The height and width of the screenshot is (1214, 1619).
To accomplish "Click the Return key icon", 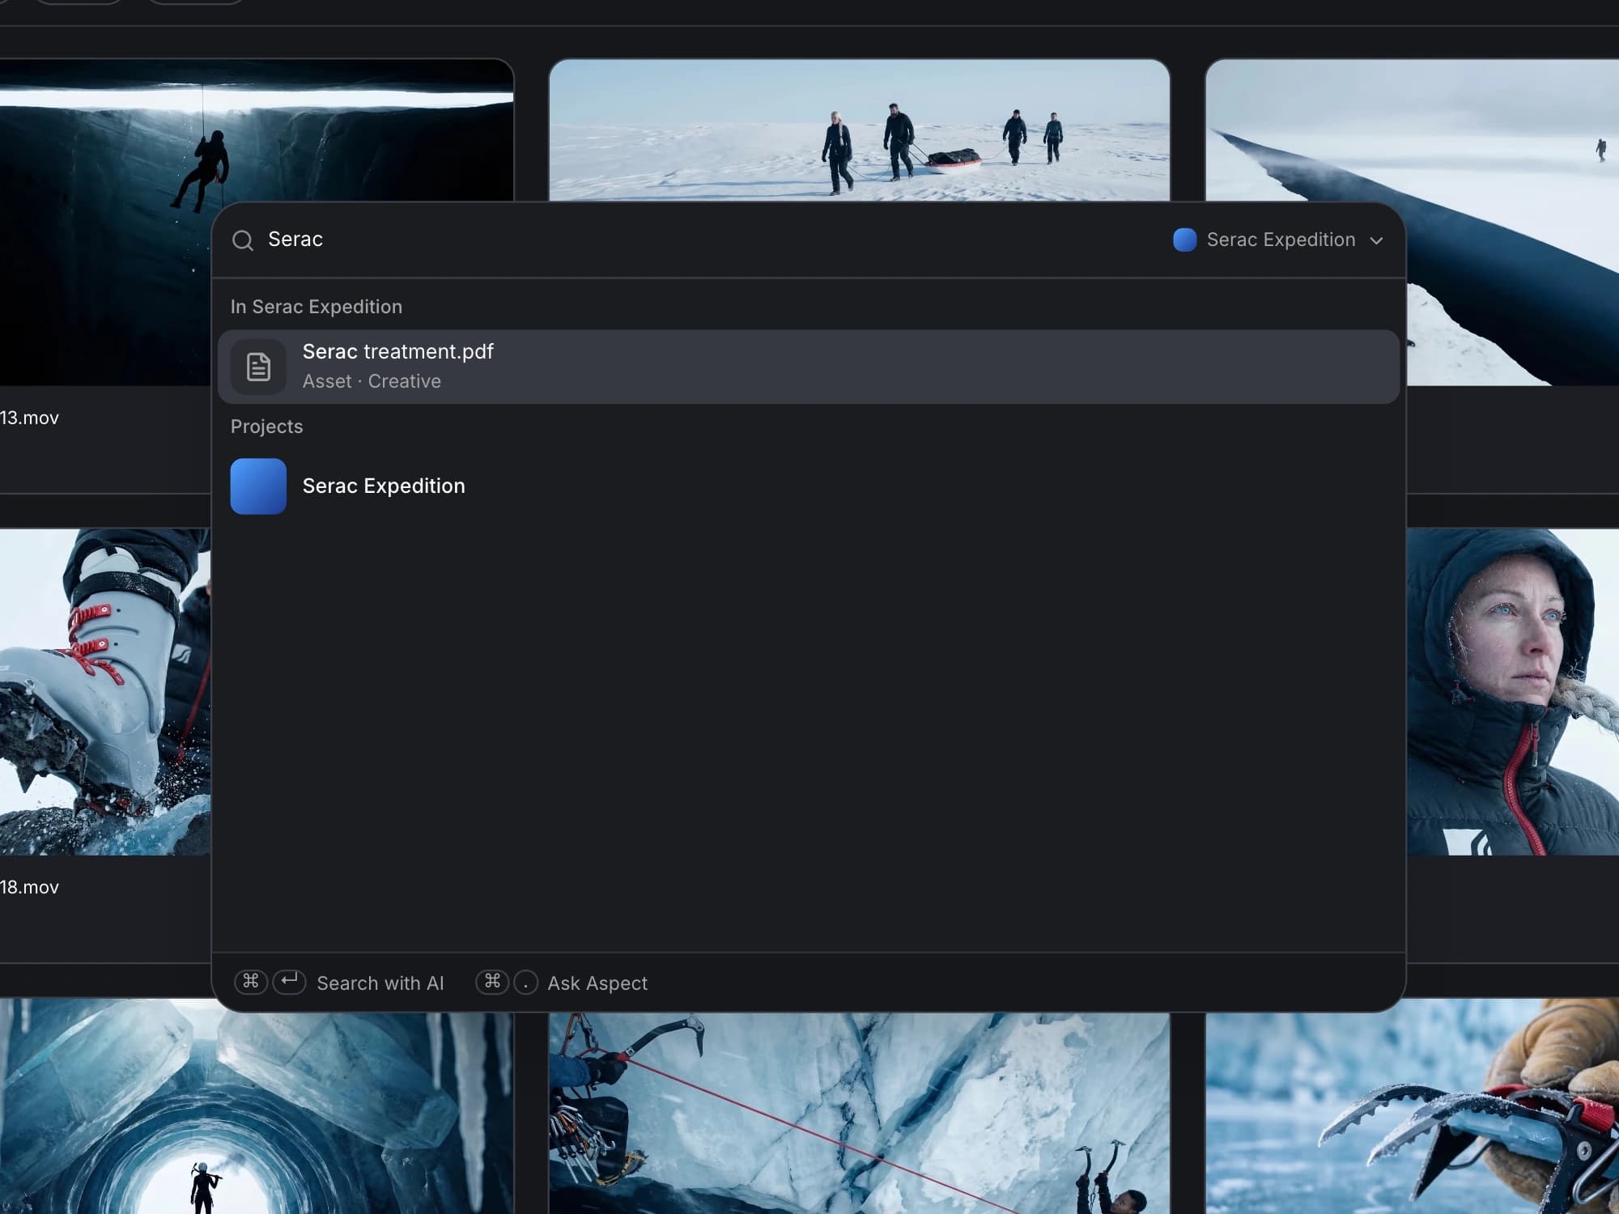I will tap(289, 982).
